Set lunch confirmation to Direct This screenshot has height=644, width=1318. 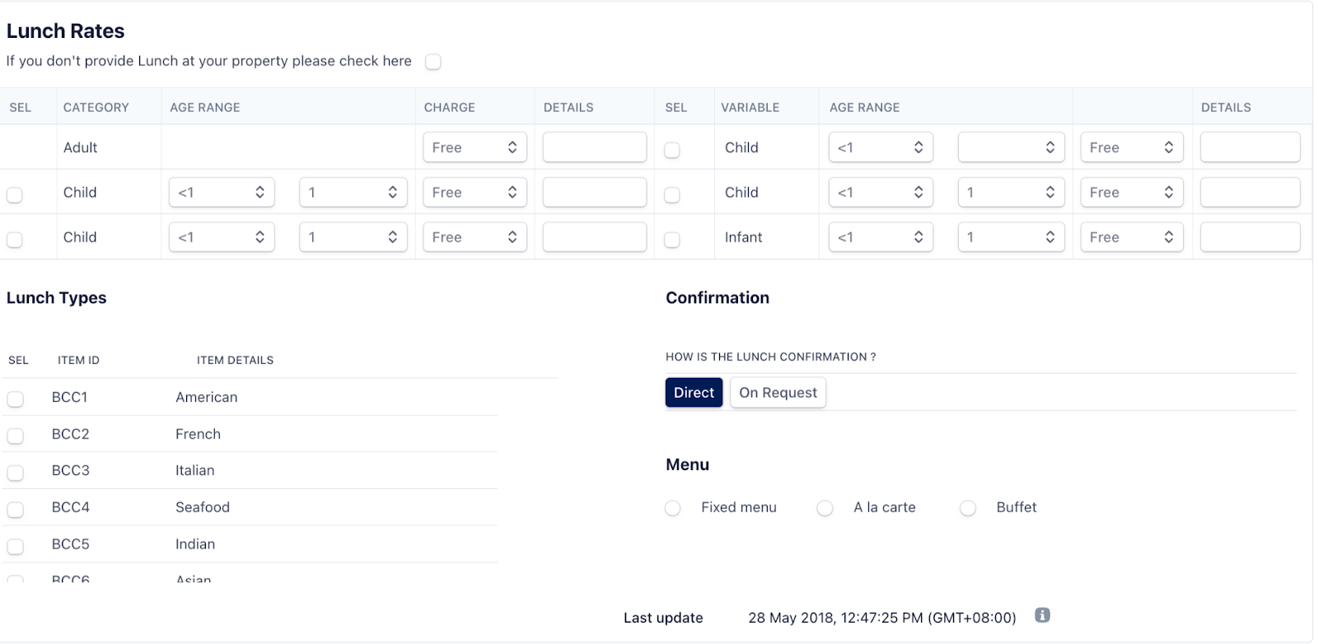694,393
